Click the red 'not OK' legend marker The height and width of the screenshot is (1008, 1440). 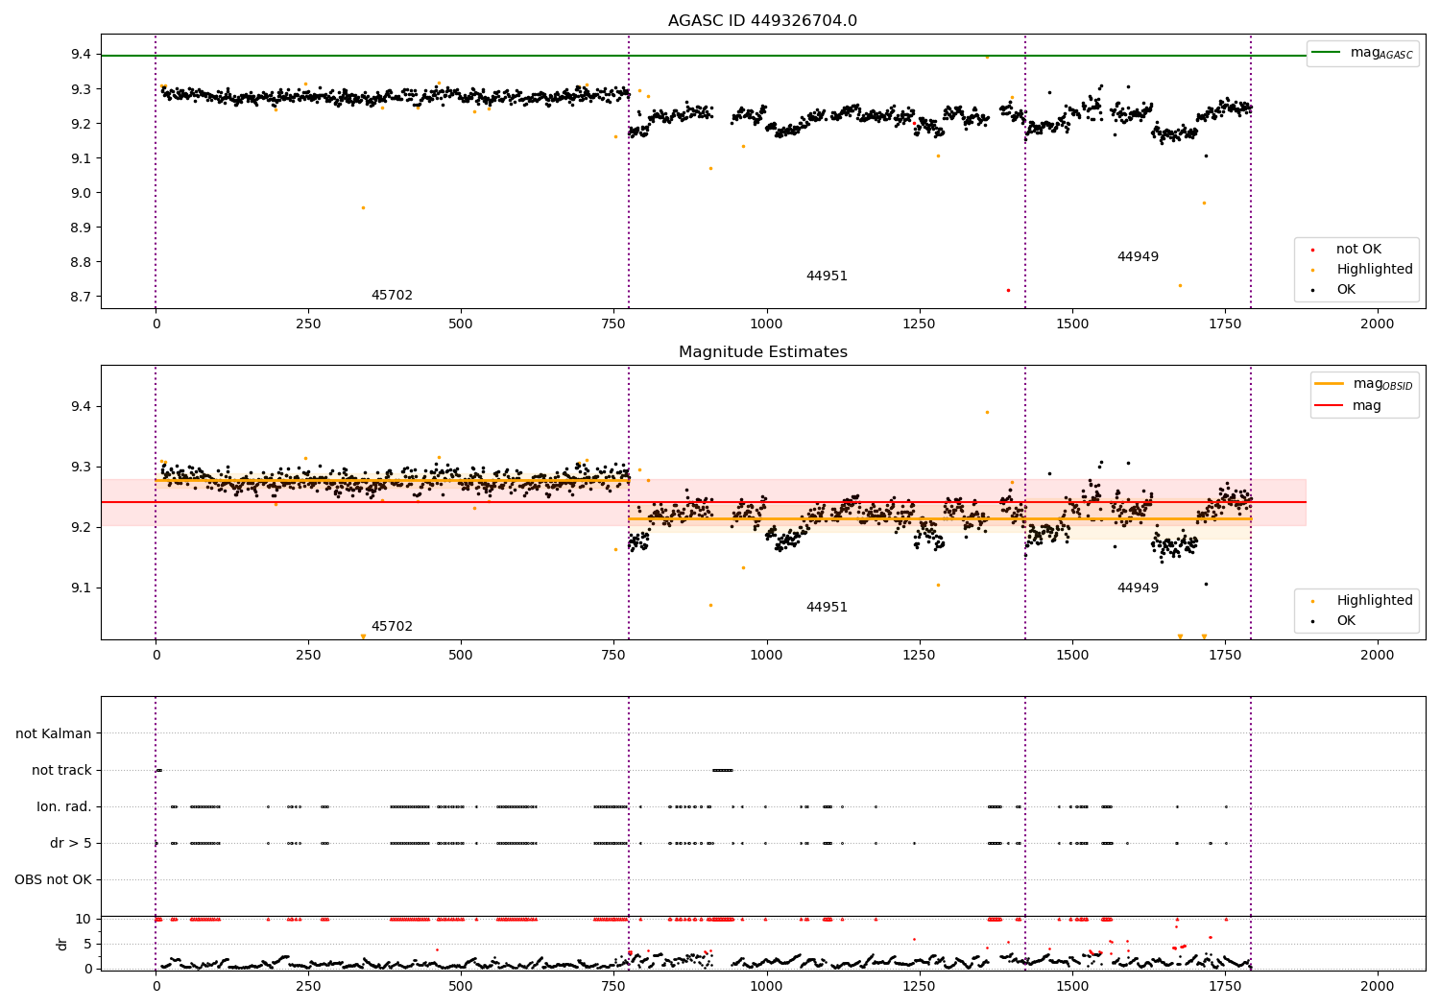pyautogui.click(x=1312, y=250)
